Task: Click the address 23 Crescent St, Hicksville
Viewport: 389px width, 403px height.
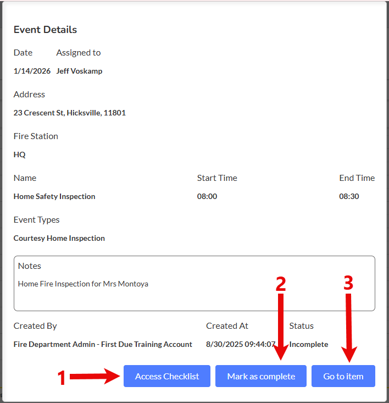Action: point(69,113)
